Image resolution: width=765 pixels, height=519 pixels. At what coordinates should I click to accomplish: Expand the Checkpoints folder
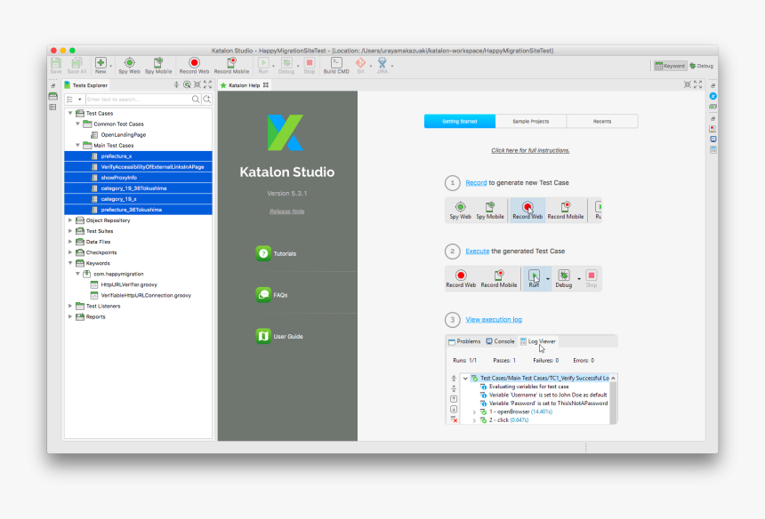70,252
